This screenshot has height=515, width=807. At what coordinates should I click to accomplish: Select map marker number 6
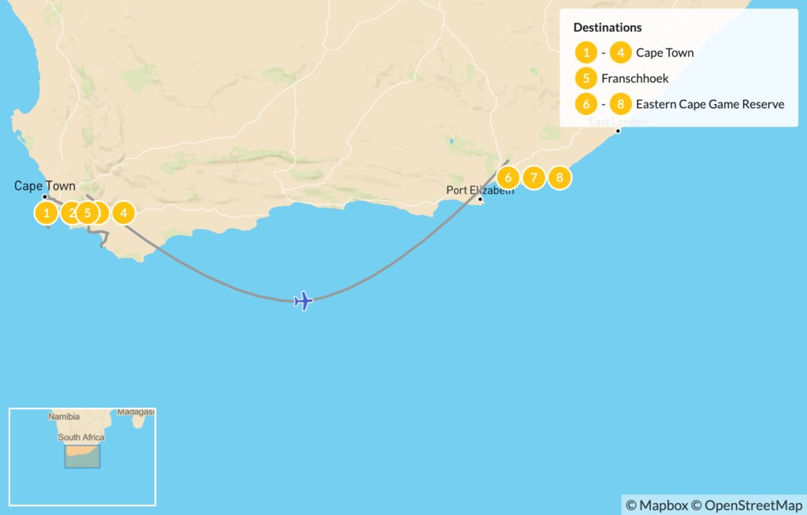(508, 178)
